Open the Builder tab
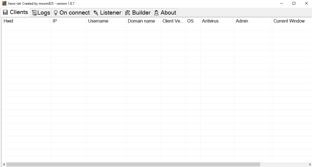 pos(138,13)
